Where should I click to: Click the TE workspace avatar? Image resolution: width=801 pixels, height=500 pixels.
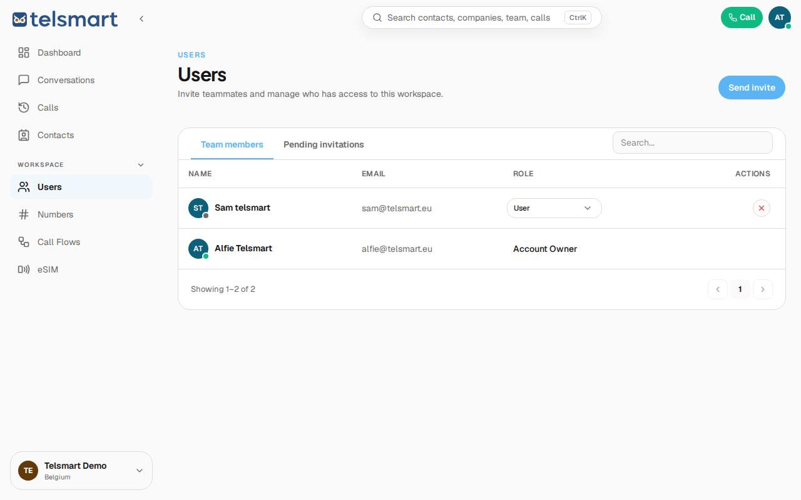point(28,471)
